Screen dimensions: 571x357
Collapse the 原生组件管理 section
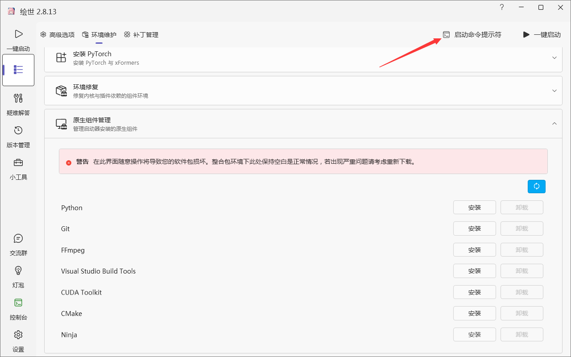tap(554, 124)
